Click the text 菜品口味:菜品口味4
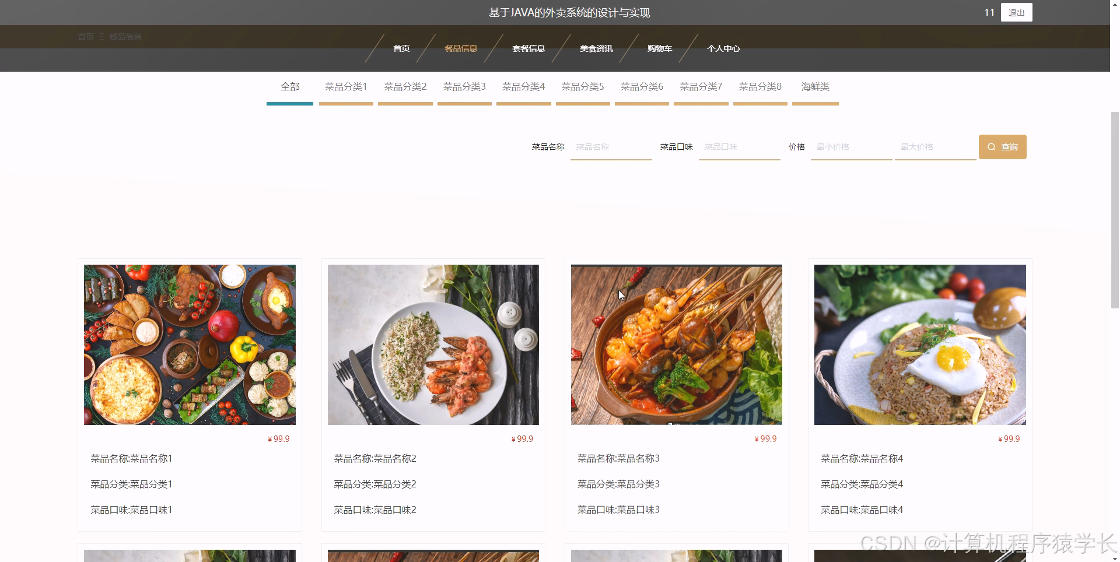This screenshot has width=1120, height=562. [x=862, y=510]
